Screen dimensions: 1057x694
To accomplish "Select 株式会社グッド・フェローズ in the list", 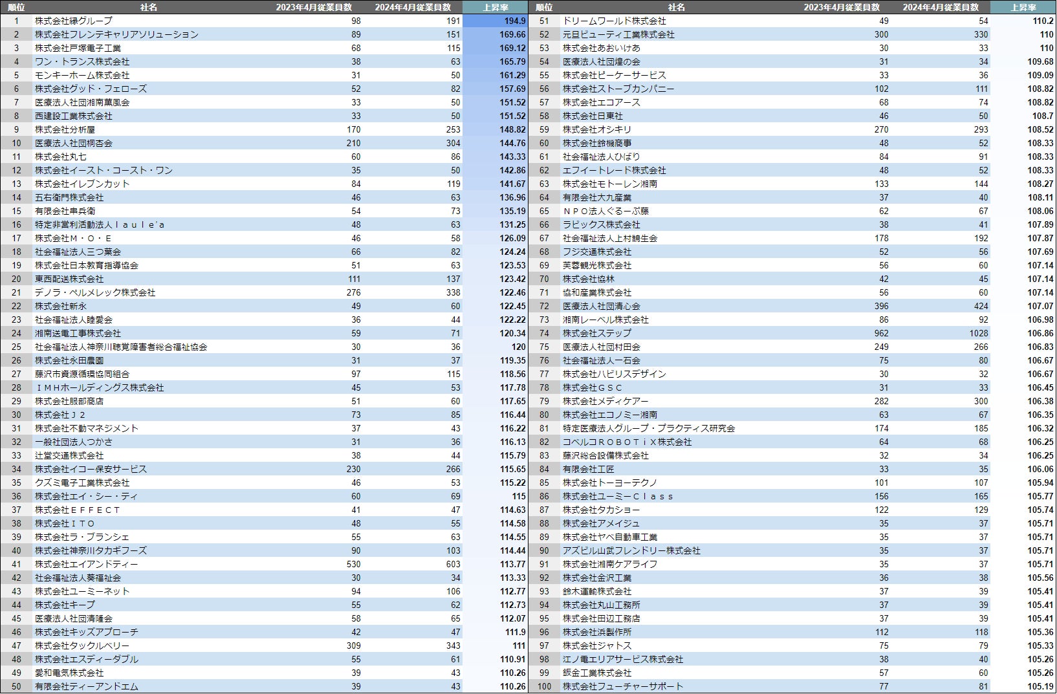I will coord(91,89).
